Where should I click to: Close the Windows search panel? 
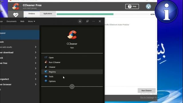tap(100, 21)
